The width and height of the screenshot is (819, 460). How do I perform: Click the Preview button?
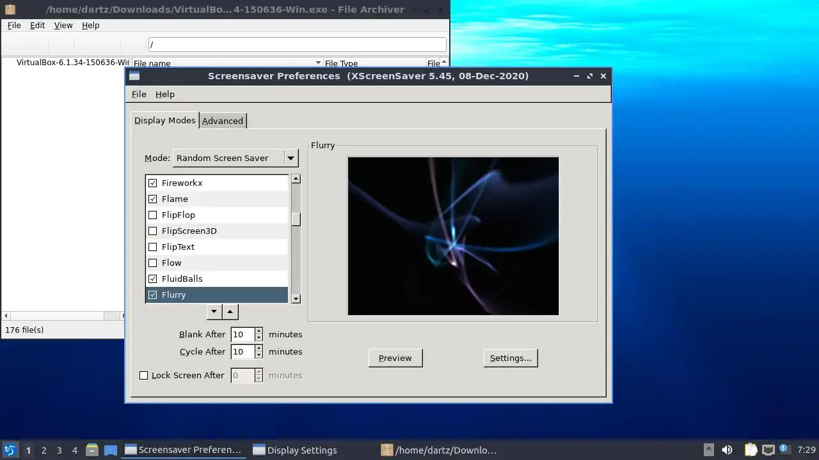[395, 358]
